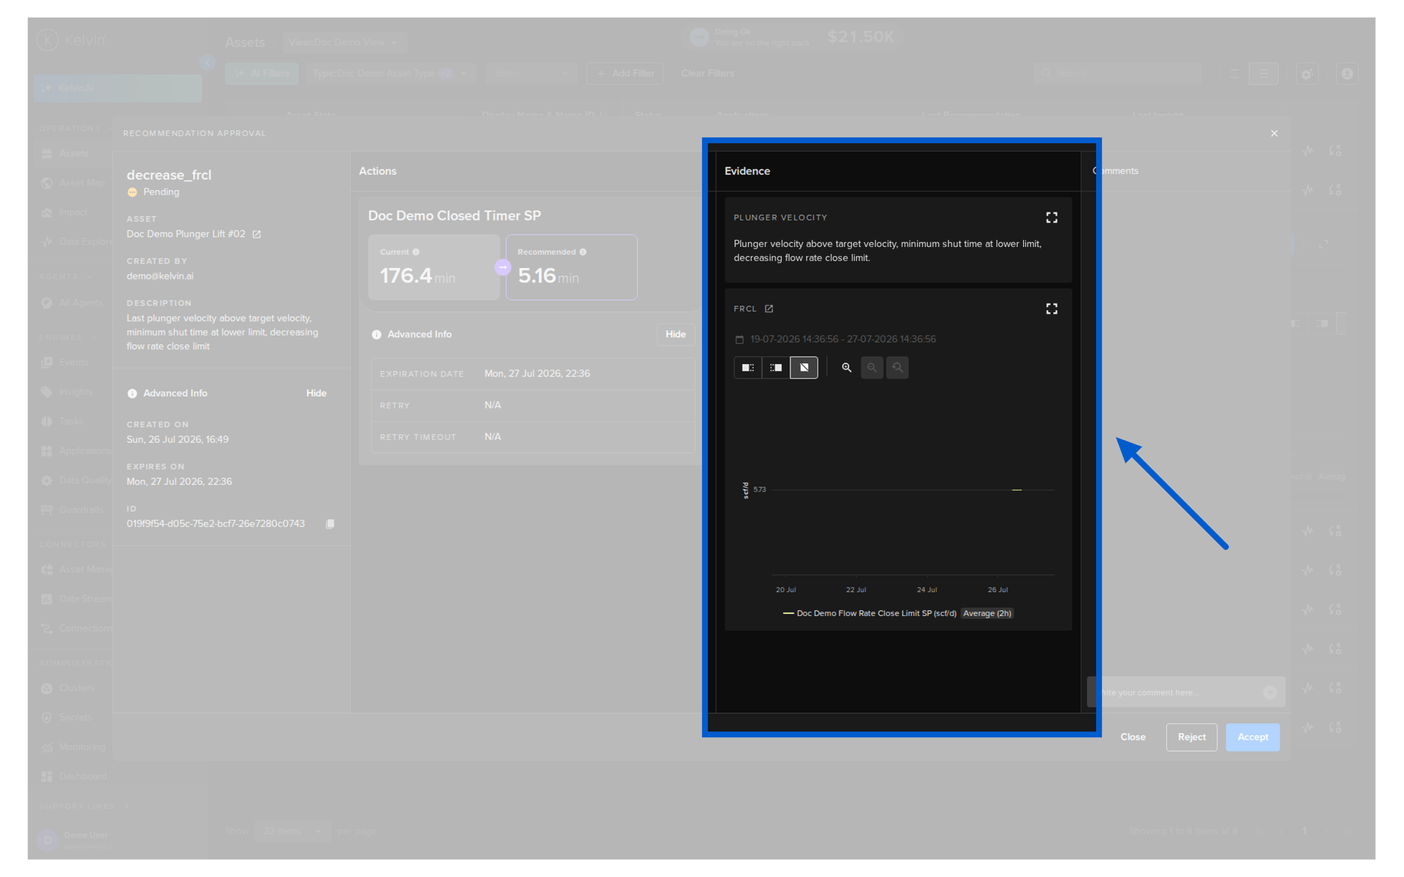Screen dimensions: 1404x877
Task: Open FRCL in external data explorer link icon
Action: point(769,309)
